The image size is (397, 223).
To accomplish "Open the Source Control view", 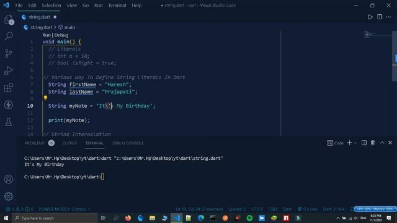I will [x=9, y=53].
